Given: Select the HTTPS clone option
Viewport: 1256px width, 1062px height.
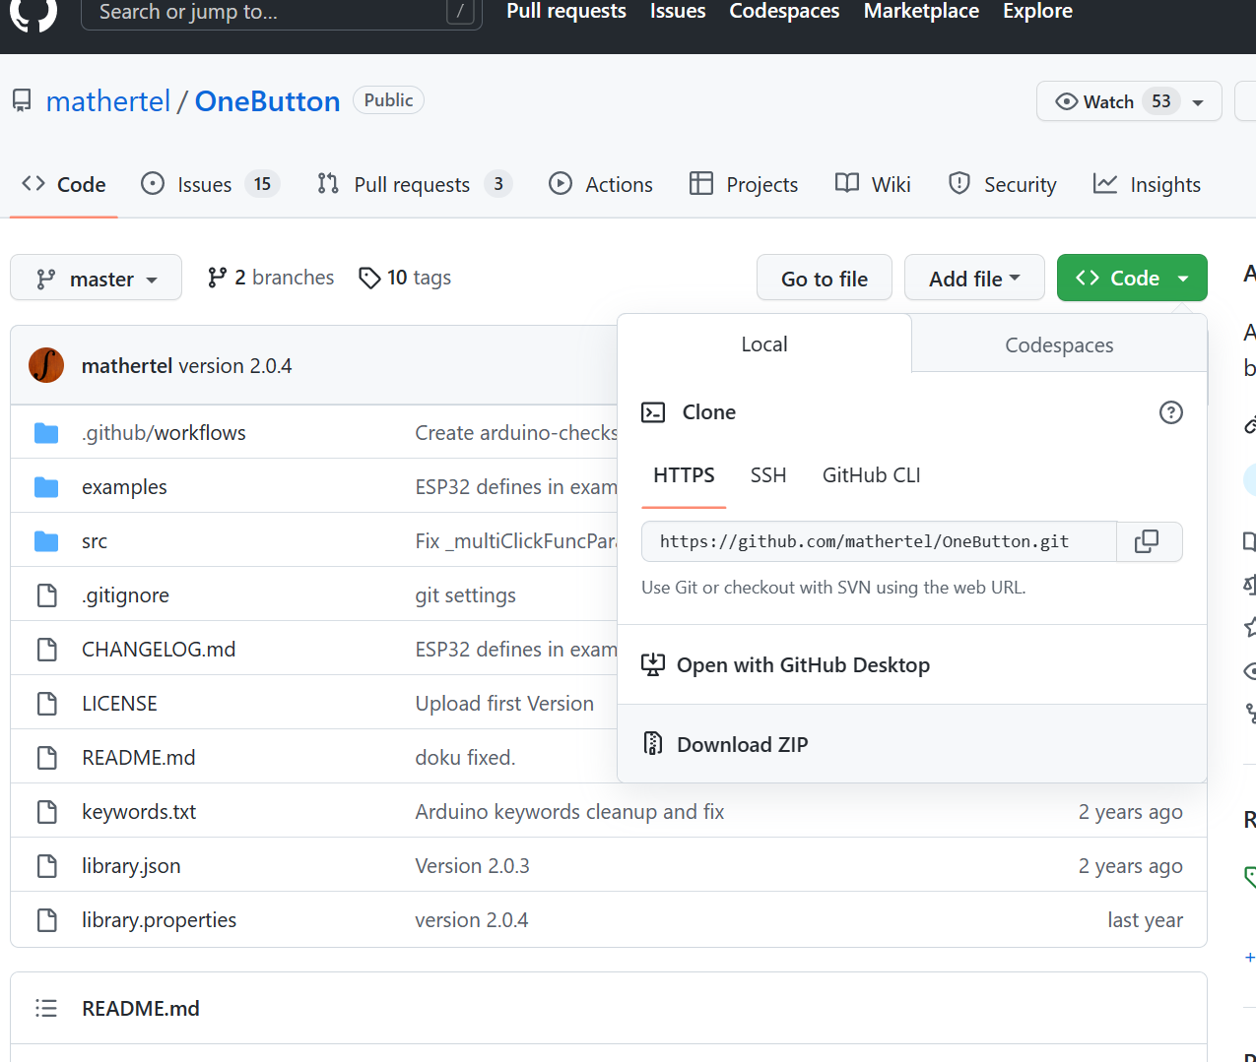Looking at the screenshot, I should [x=684, y=475].
